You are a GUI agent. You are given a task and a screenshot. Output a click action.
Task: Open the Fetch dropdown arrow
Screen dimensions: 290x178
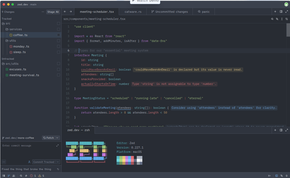click(57, 138)
